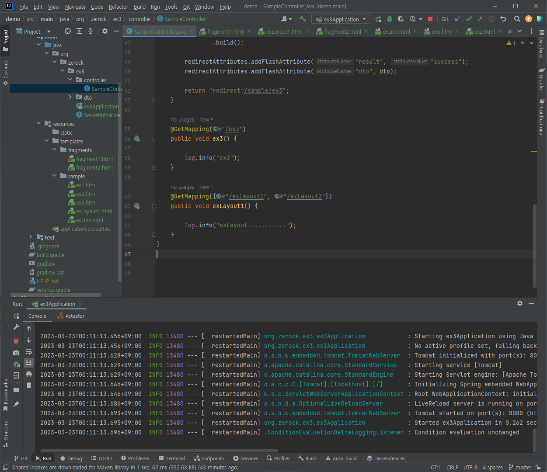Screen dimensions: 547x472
Task: Collapse the controller package
Action: (70, 80)
